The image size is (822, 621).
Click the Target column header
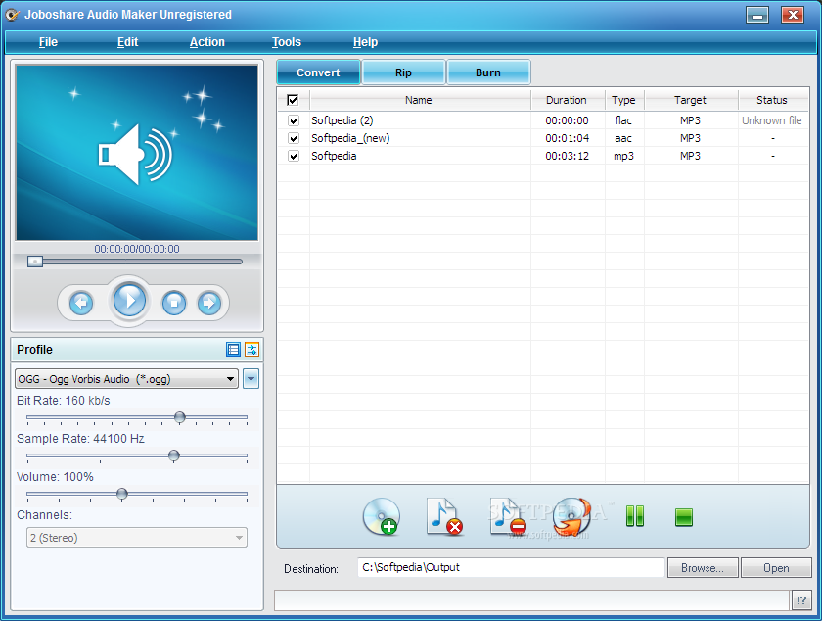(691, 100)
